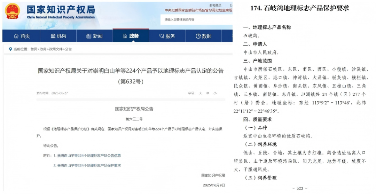Click the page number 523

coord(300,188)
